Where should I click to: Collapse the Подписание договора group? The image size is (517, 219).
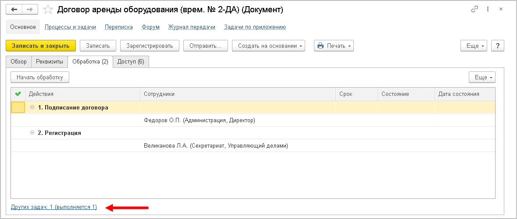[x=32, y=107]
